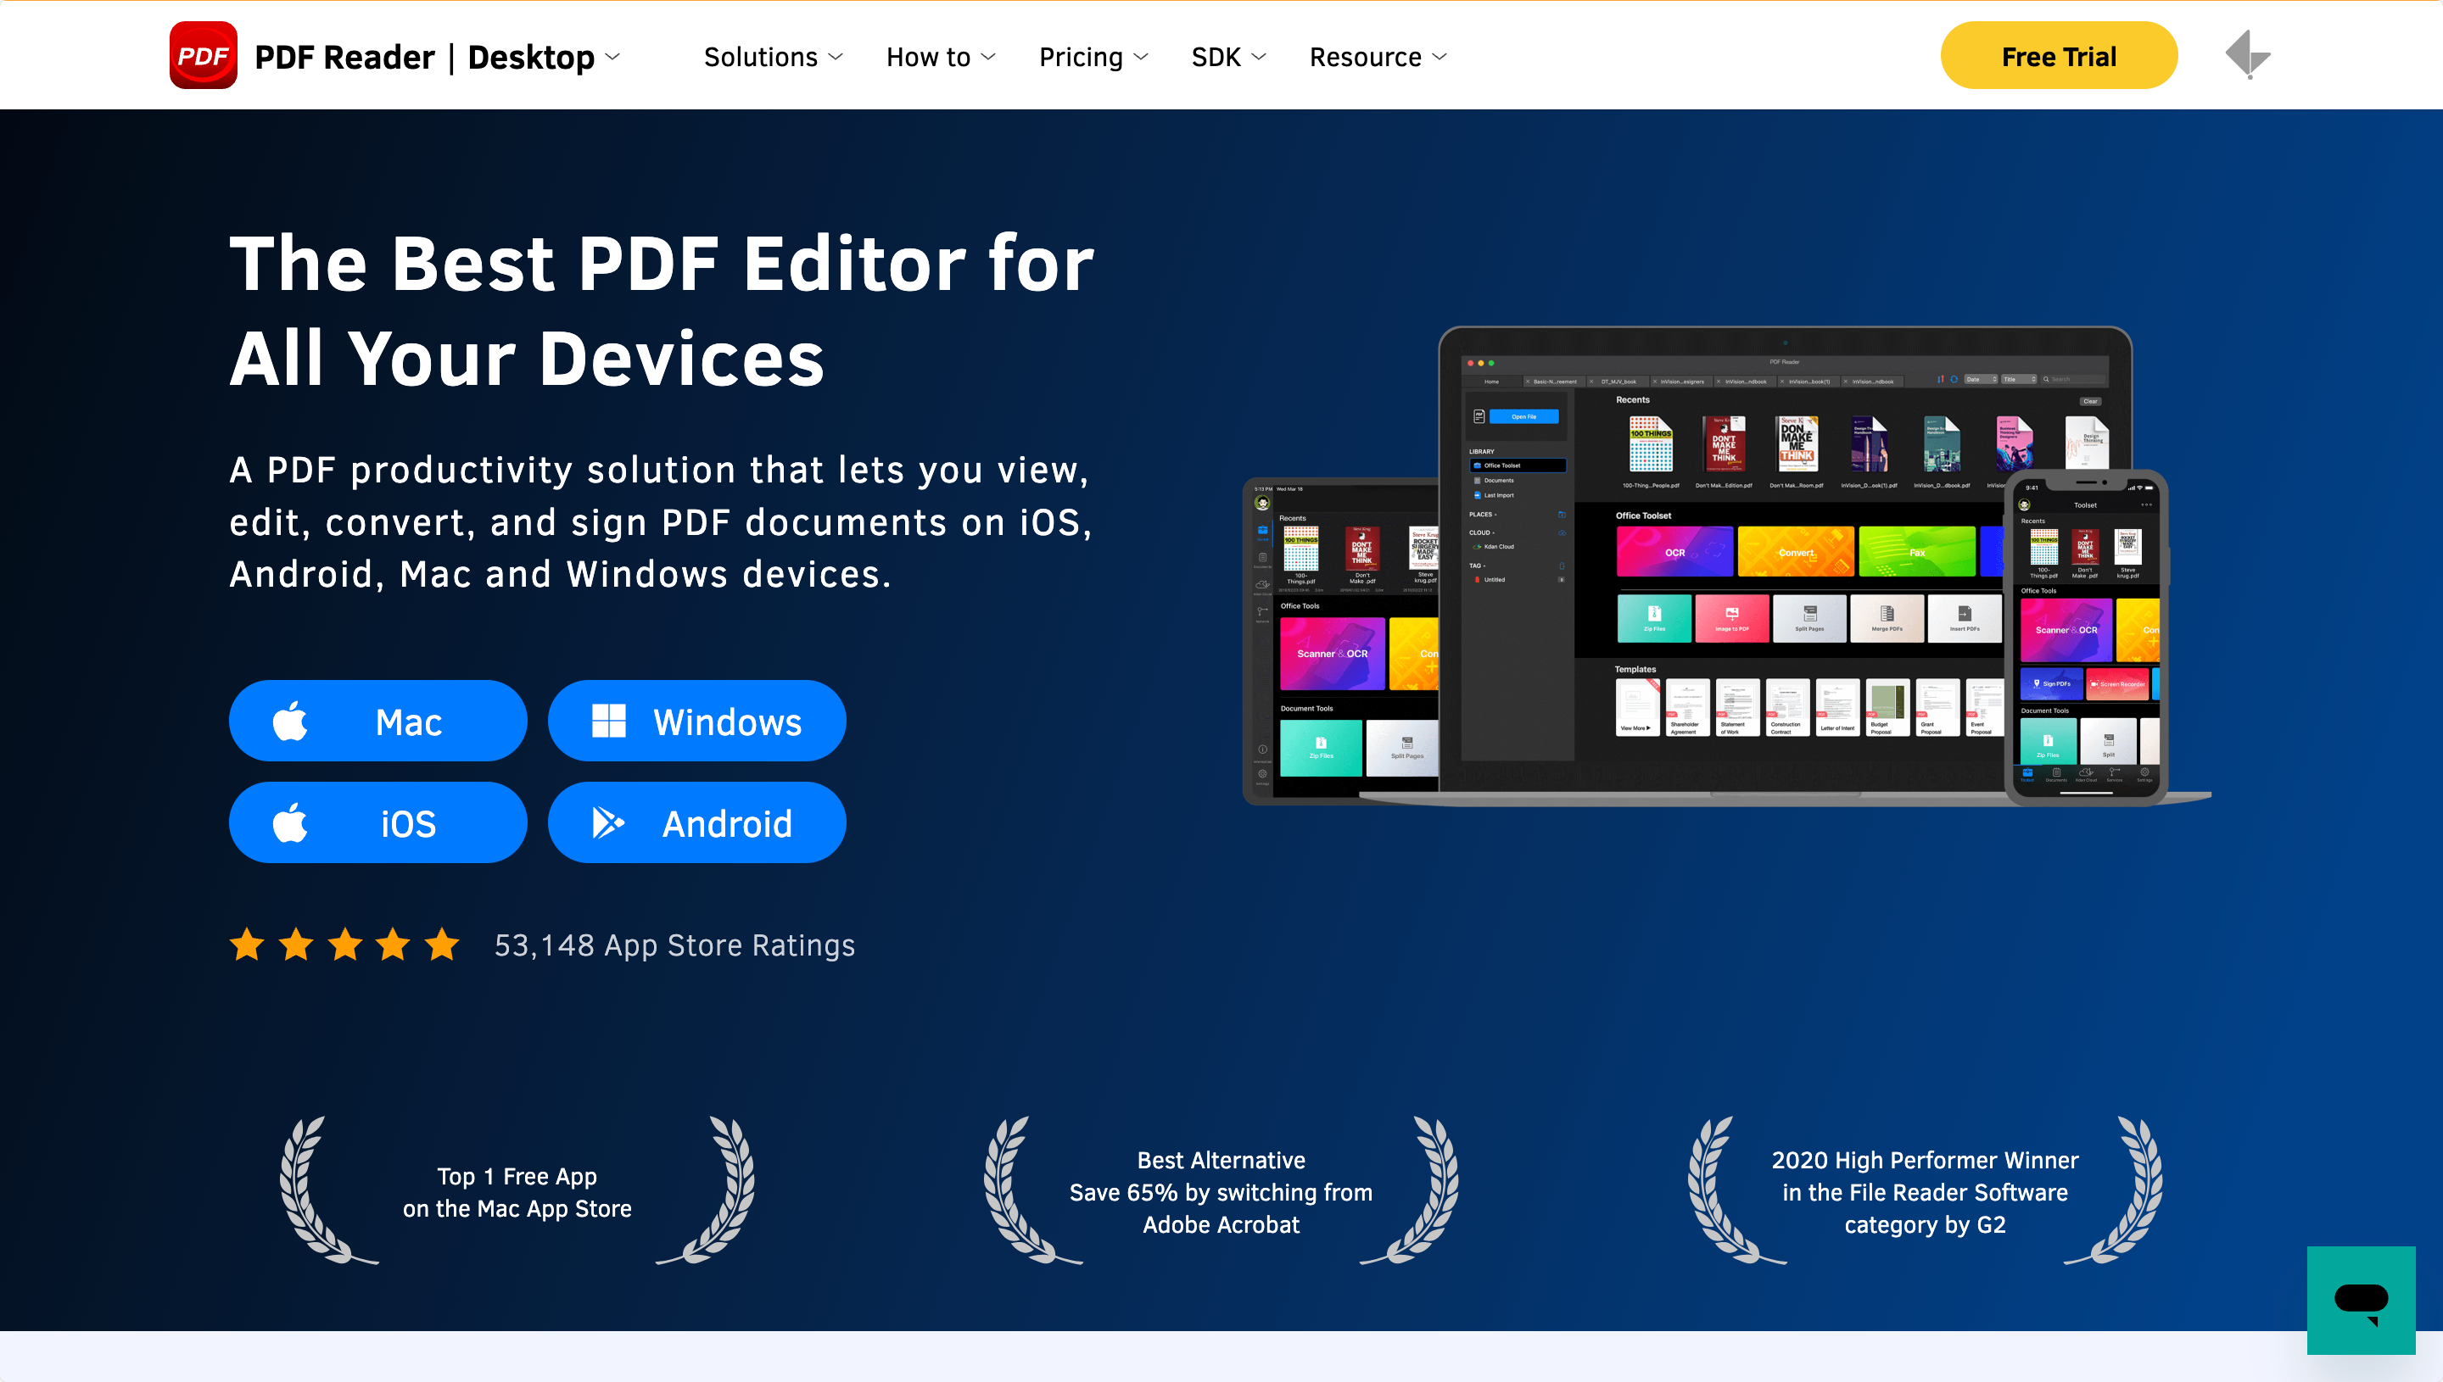Click the fifth orange rating star
This screenshot has width=2443, height=1382.
point(441,945)
